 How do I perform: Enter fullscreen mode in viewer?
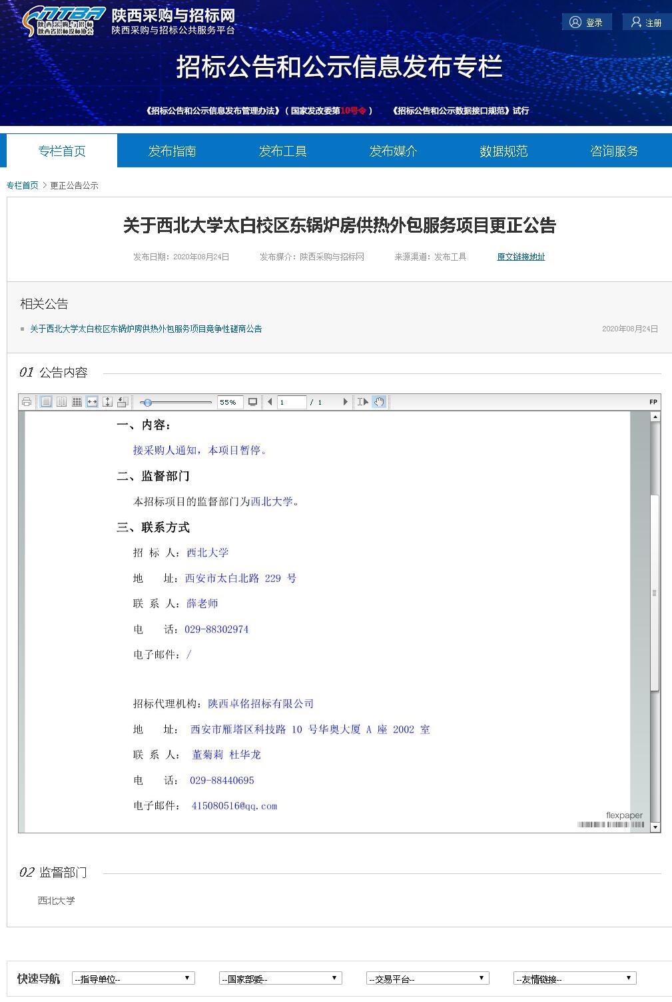(x=252, y=402)
